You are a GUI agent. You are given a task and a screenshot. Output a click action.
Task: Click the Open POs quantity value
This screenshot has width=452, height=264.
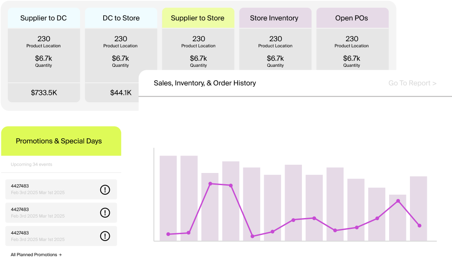point(351,59)
